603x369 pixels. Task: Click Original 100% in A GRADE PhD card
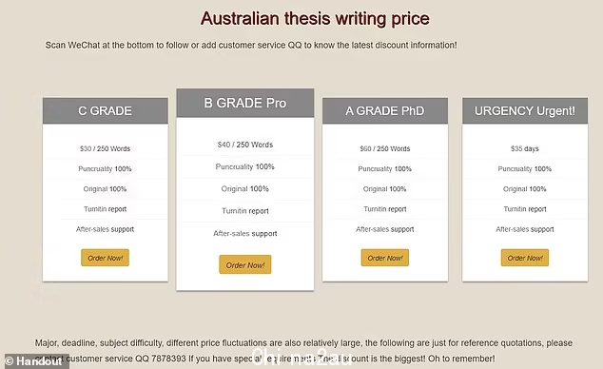pyautogui.click(x=385, y=189)
